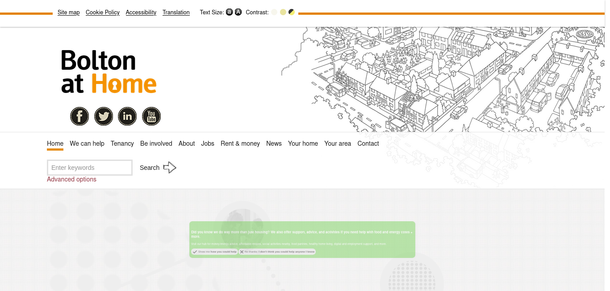
Task: Open the Twitter social icon
Action: point(104,117)
